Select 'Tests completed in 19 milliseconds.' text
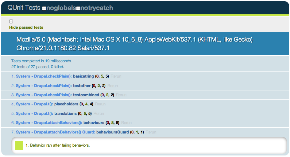 click(x=42, y=61)
